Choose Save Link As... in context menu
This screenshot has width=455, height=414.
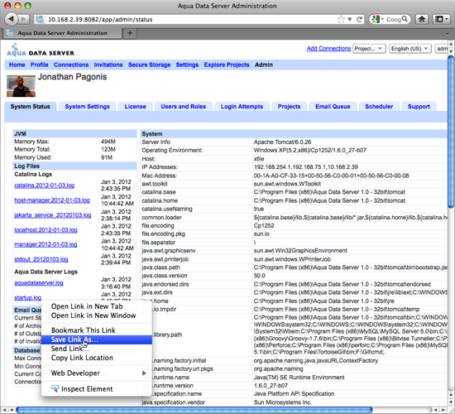97,339
